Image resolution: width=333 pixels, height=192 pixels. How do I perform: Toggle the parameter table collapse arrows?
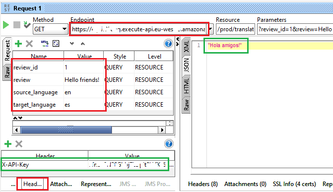(x=18, y=118)
